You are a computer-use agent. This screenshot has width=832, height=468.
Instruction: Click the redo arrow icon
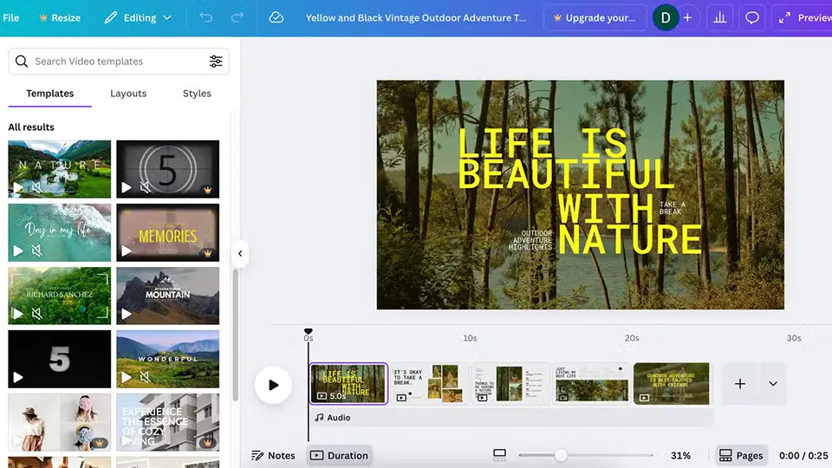tap(237, 17)
